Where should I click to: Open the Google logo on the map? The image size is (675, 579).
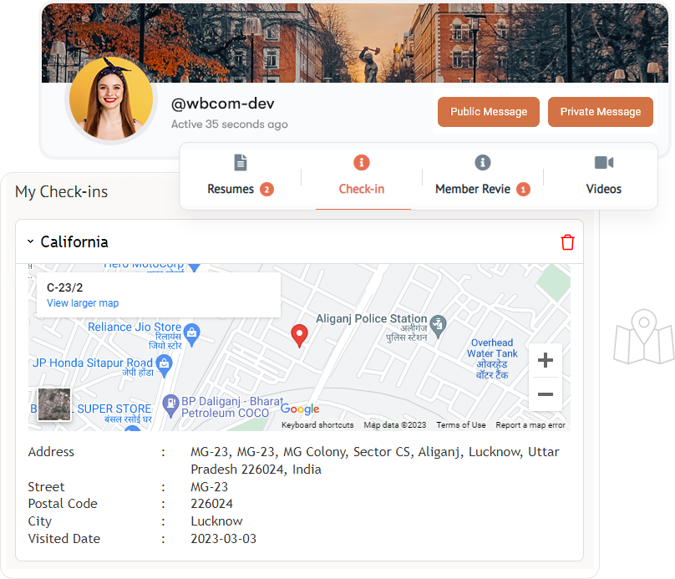tap(299, 409)
